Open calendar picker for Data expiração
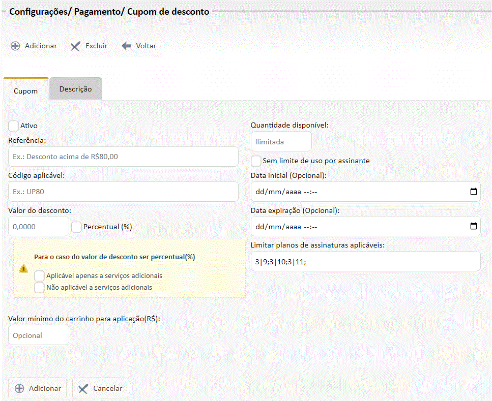The image size is (492, 401). click(x=473, y=227)
